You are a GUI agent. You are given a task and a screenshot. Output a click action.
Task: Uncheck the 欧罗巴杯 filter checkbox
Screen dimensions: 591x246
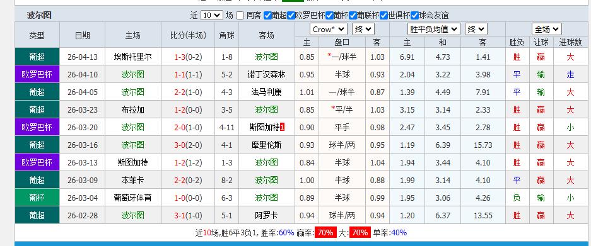pos(291,16)
